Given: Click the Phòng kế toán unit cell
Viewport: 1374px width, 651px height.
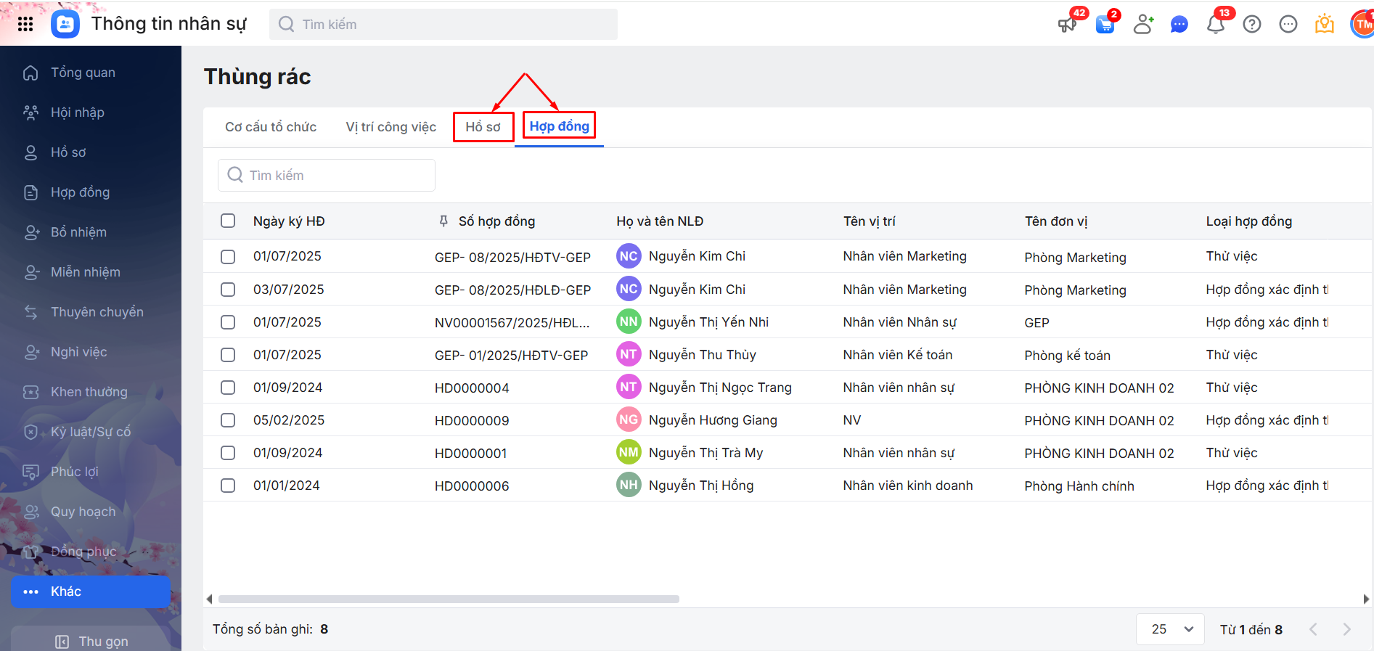Looking at the screenshot, I should coord(1067,356).
